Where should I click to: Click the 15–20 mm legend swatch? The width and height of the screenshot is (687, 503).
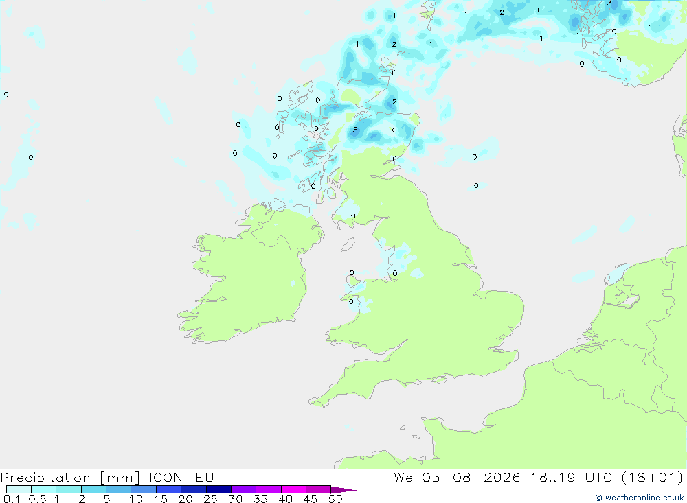[x=169, y=489]
